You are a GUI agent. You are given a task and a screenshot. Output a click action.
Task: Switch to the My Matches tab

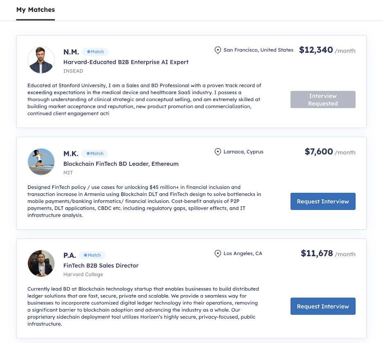tap(36, 10)
